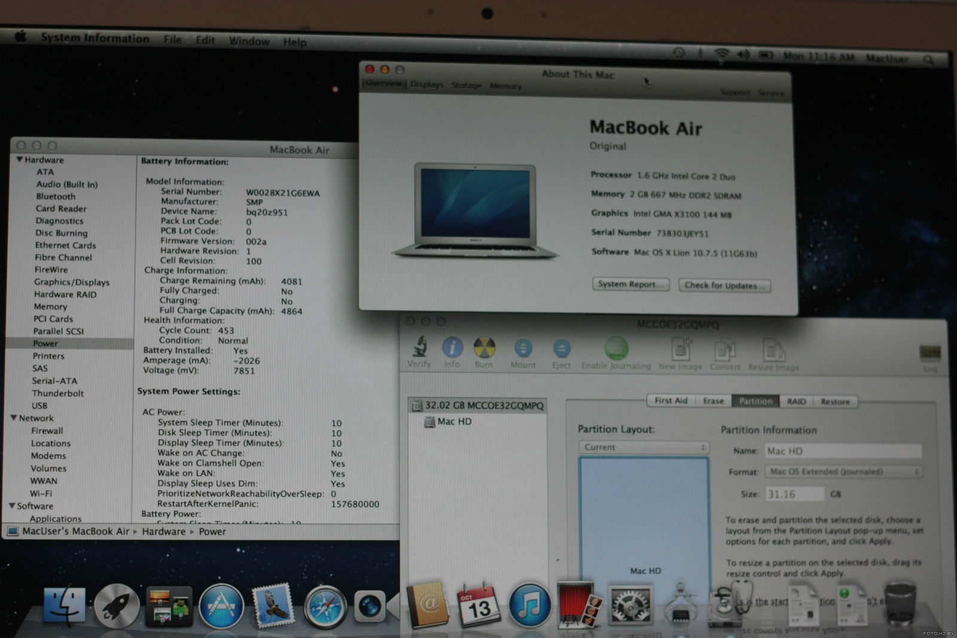Open the App Store from Dock
The height and width of the screenshot is (638, 957).
(221, 606)
